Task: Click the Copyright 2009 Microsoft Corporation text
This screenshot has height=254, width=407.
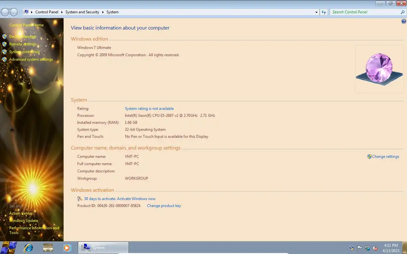Action: [128, 55]
